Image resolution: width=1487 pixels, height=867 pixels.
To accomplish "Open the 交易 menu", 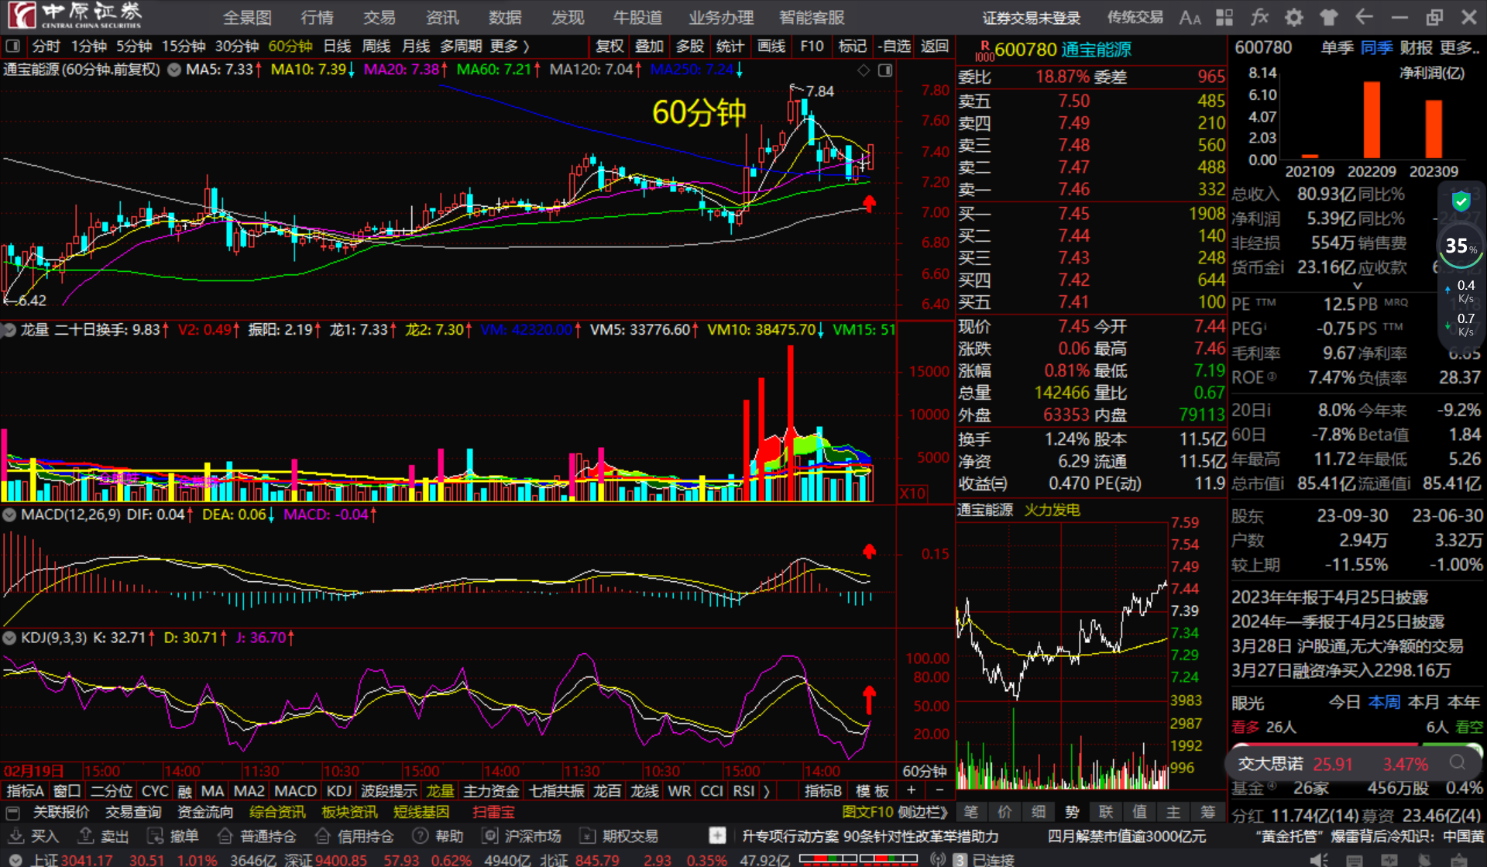I will (x=379, y=18).
